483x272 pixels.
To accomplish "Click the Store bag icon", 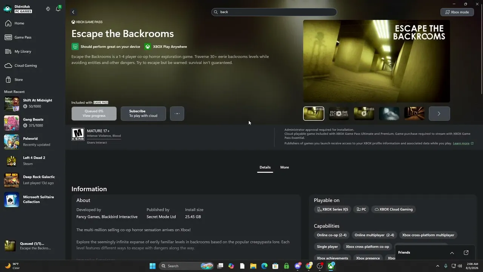I will point(8,80).
